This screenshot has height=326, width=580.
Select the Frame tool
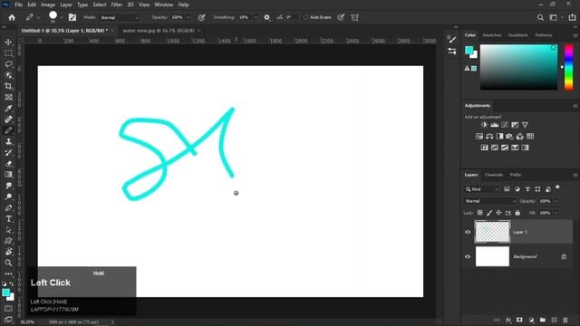pos(8,98)
